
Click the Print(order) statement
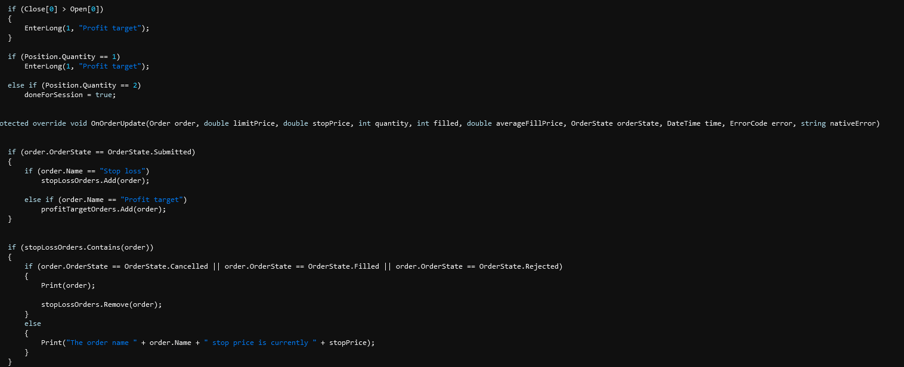68,285
